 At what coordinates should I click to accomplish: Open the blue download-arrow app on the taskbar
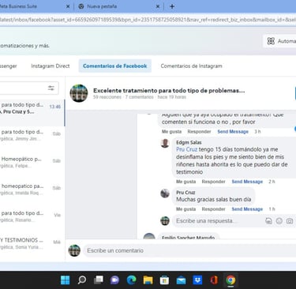coord(197,280)
